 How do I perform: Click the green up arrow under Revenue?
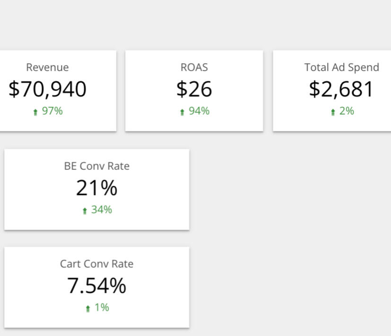(35, 112)
